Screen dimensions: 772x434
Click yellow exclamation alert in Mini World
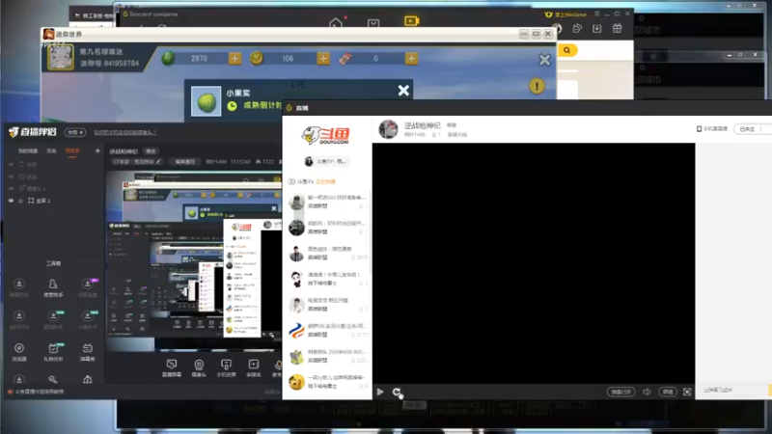(x=537, y=86)
